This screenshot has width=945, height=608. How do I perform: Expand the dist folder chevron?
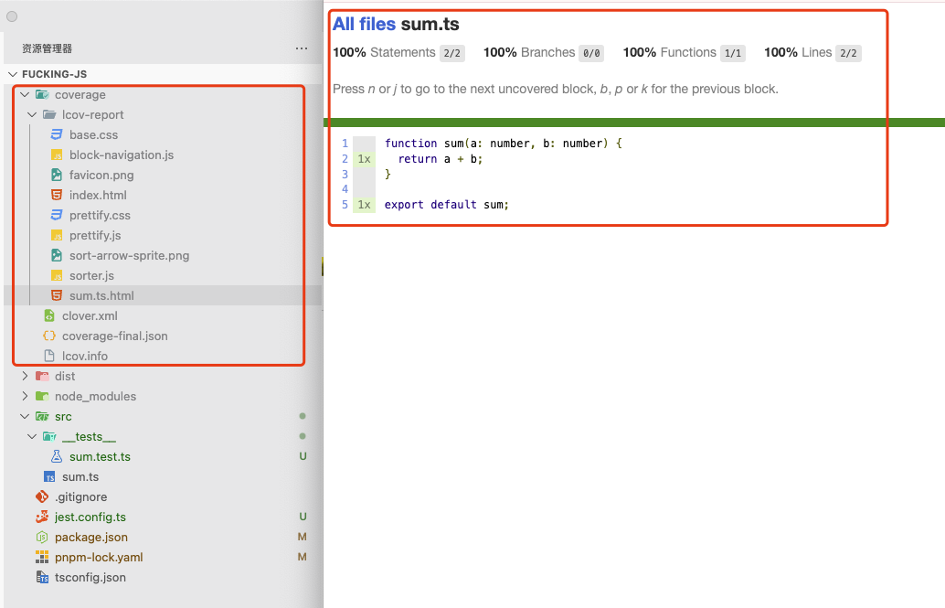click(x=25, y=376)
